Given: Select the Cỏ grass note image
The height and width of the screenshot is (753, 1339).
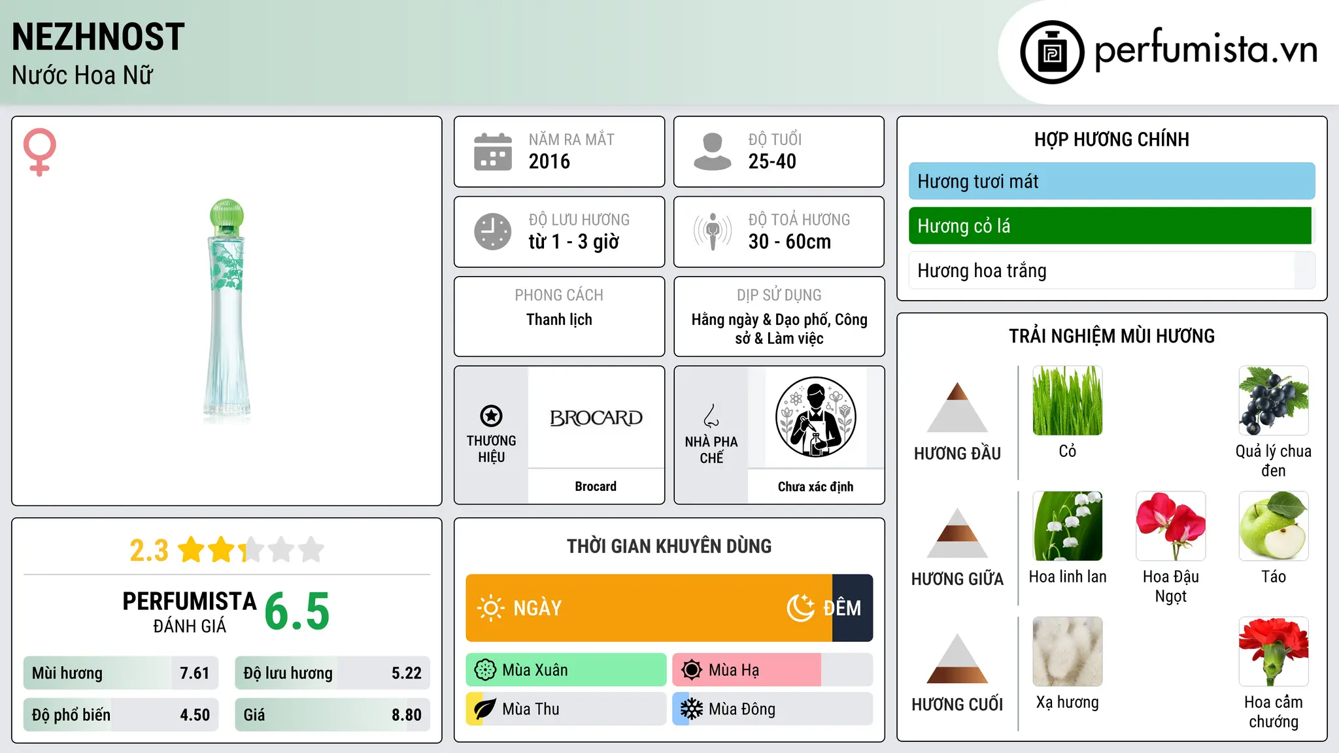Looking at the screenshot, I should point(1068,401).
